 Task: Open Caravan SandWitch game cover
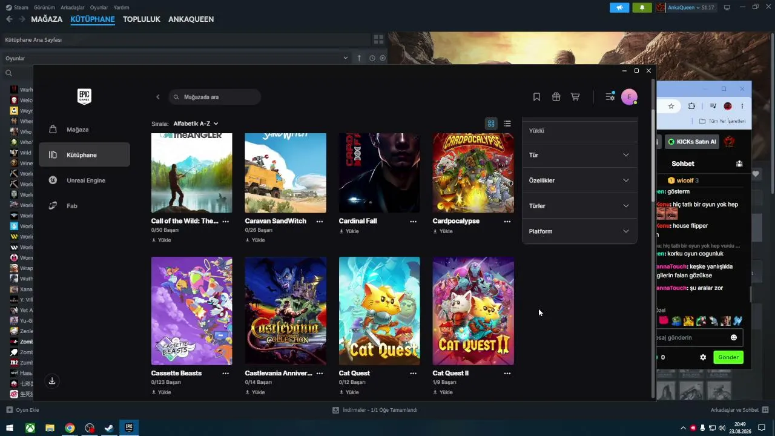(x=285, y=173)
